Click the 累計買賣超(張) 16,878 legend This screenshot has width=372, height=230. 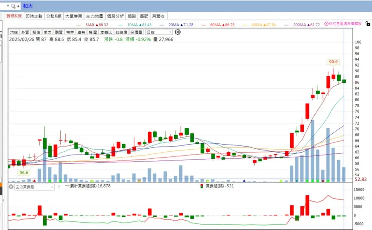[88, 186]
